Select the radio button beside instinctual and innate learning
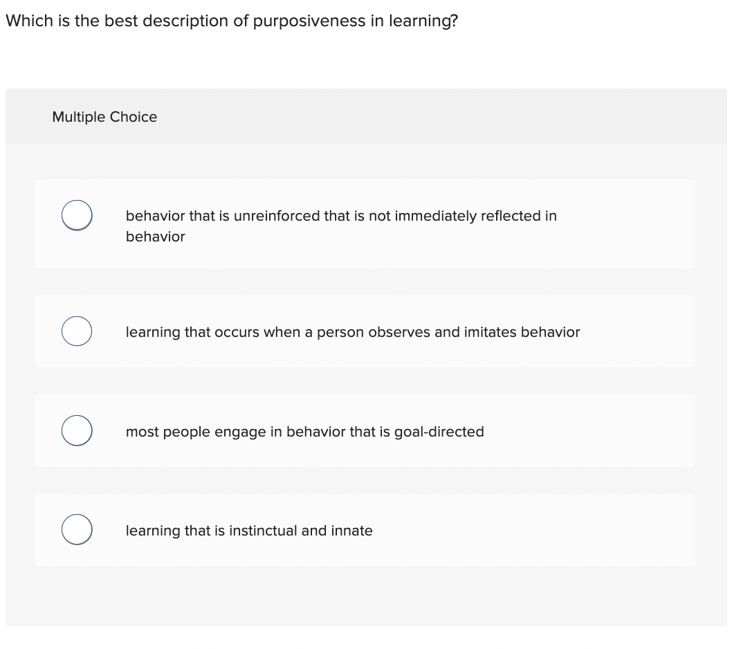750x649 pixels. [x=76, y=529]
